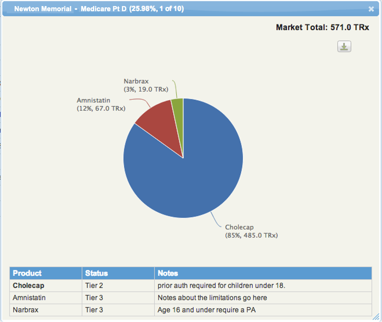This screenshot has width=382, height=322.
Task: Click the Newton Memorial title bar
Action: [99, 9]
